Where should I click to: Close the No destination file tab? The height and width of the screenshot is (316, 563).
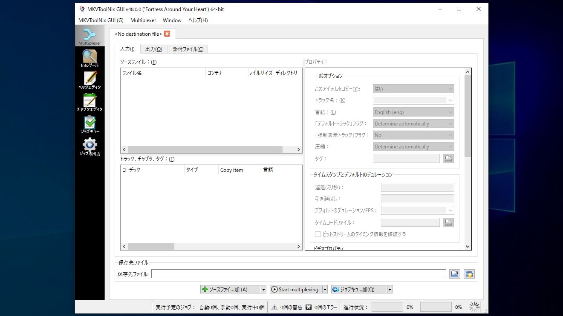pyautogui.click(x=167, y=34)
